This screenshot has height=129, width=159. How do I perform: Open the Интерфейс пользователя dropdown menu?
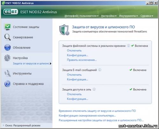pyautogui.click(x=81, y=16)
